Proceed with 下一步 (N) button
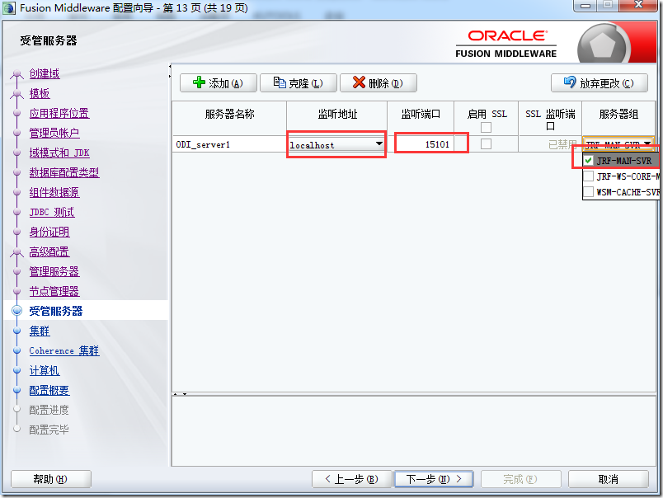Image resolution: width=663 pixels, height=498 pixels. [434, 479]
